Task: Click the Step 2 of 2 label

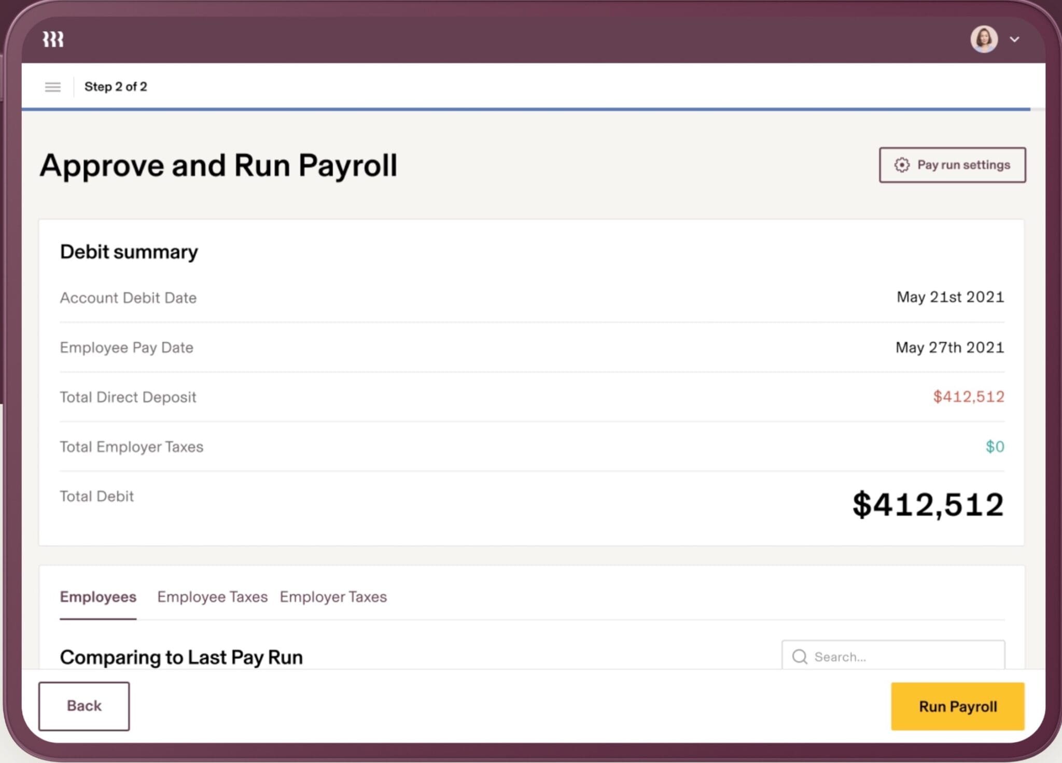Action: (x=116, y=87)
